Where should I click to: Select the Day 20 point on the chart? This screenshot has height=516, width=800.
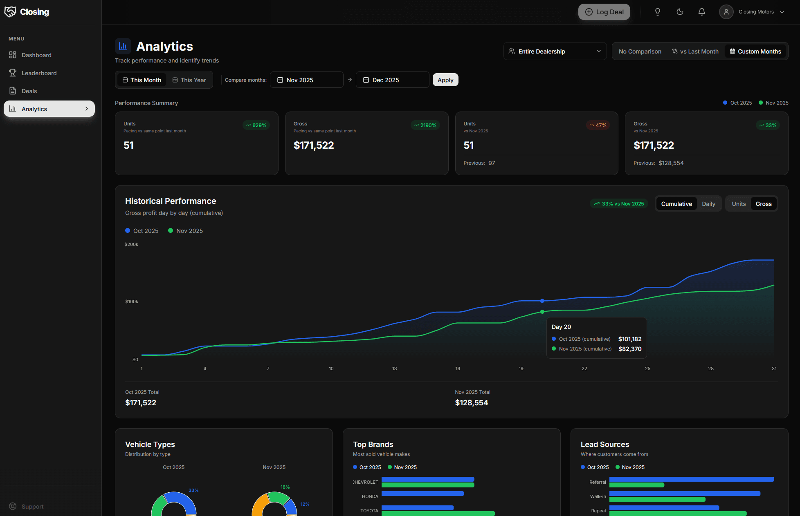tap(542, 301)
